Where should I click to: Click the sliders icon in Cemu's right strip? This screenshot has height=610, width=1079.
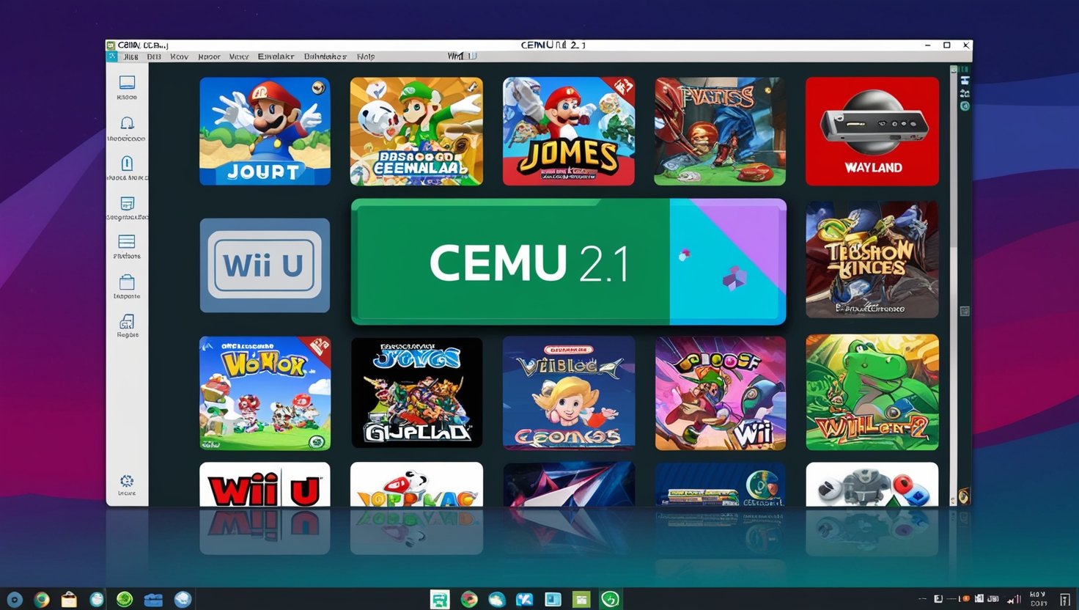965,93
